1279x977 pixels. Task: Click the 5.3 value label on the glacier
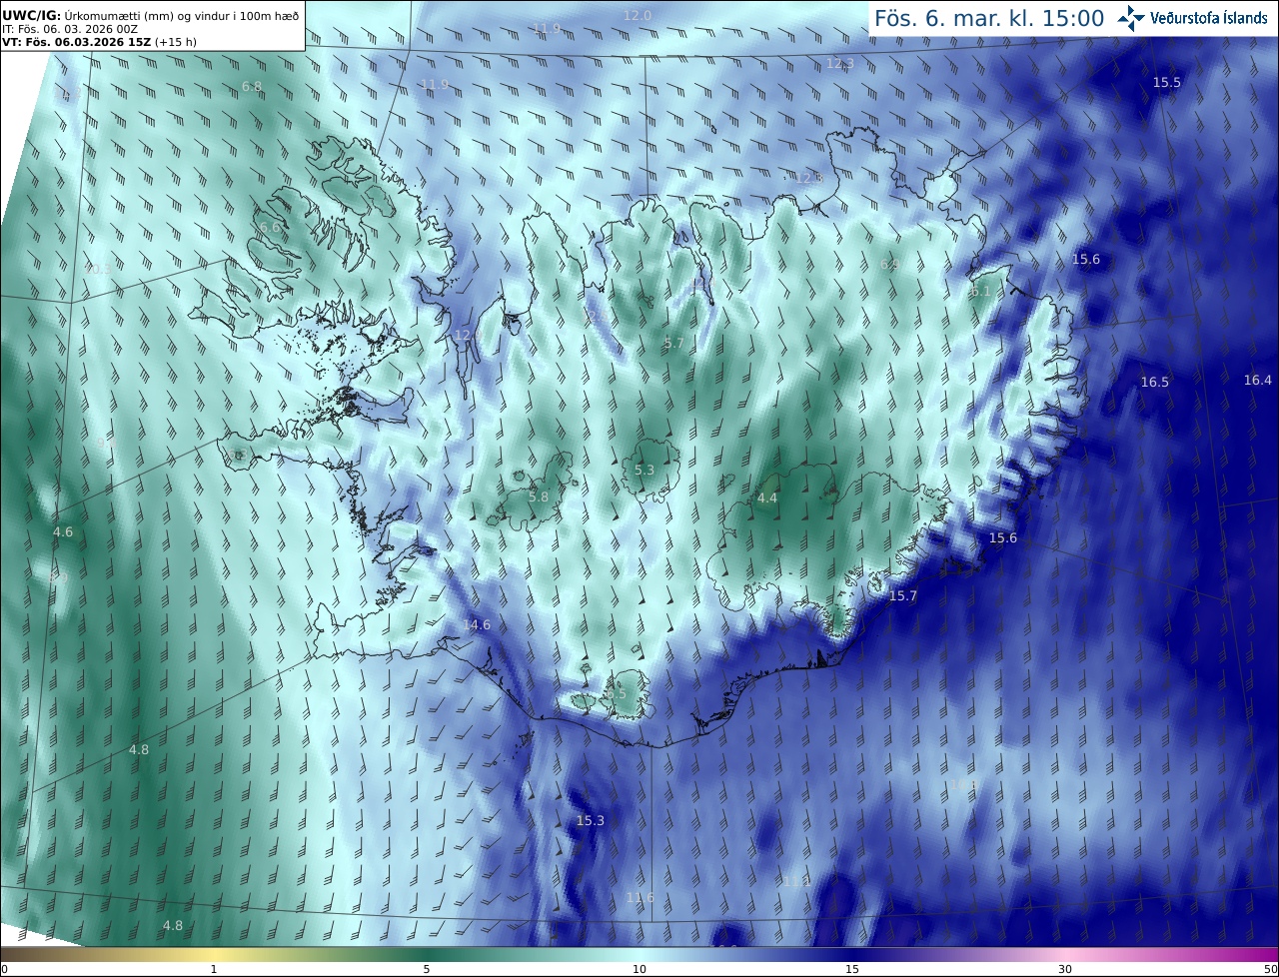[644, 470]
